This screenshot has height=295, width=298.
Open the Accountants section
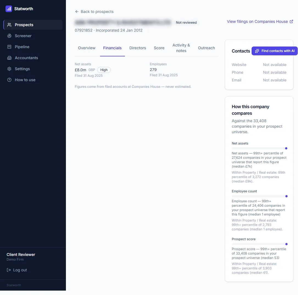33,58
